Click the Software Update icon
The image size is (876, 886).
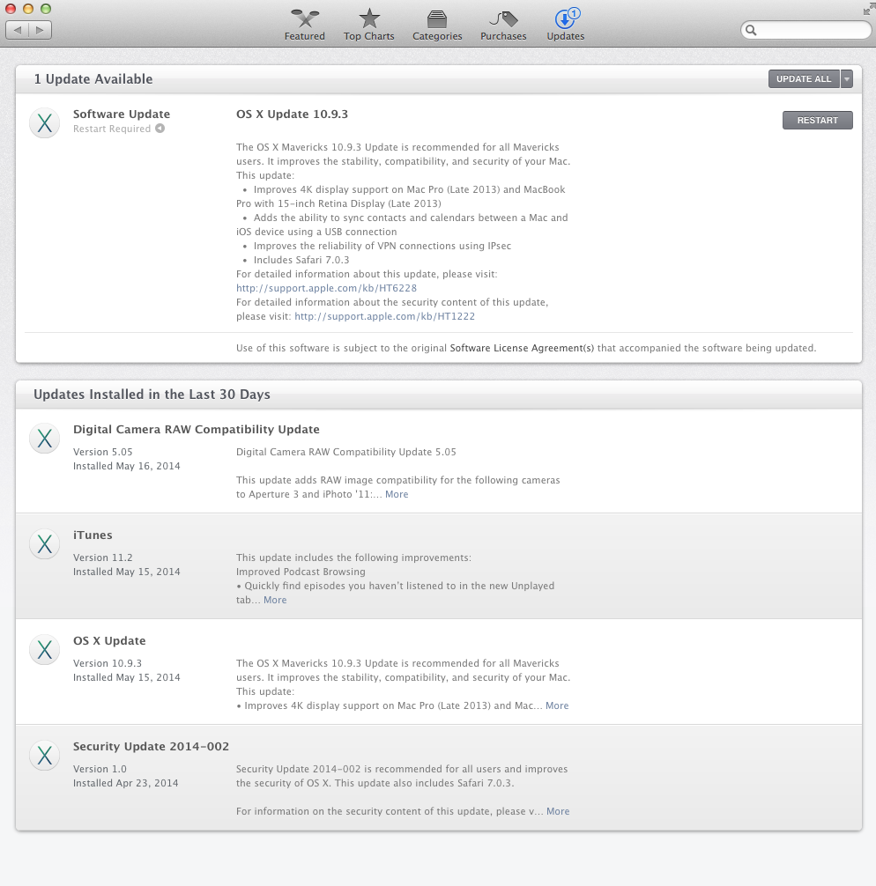tap(45, 122)
